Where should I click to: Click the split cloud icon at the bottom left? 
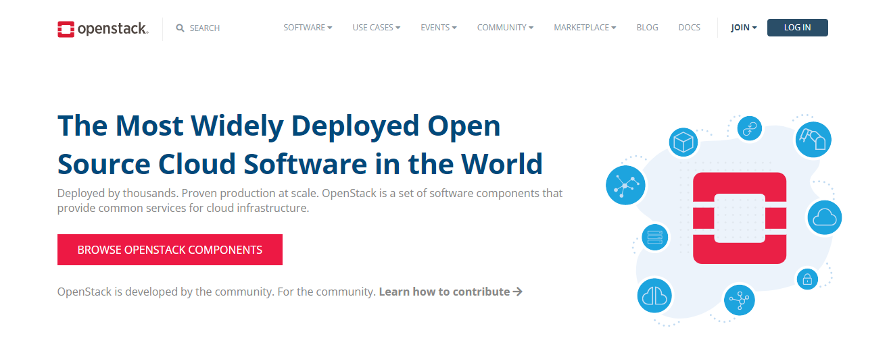point(654,296)
